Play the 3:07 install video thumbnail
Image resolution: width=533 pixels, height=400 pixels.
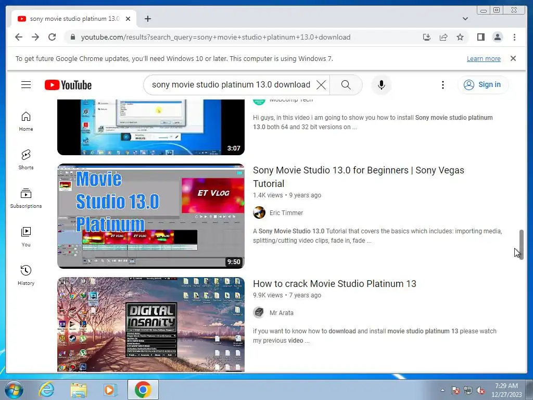(x=151, y=127)
